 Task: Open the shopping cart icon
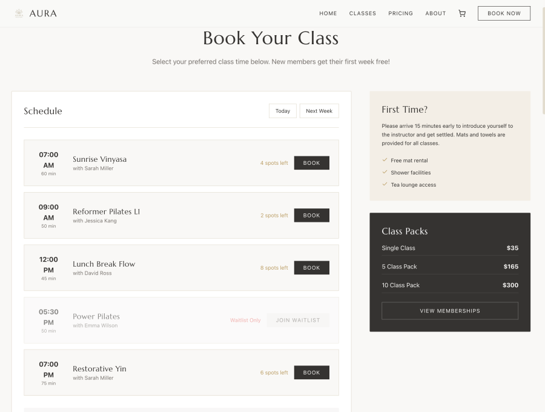pos(462,13)
